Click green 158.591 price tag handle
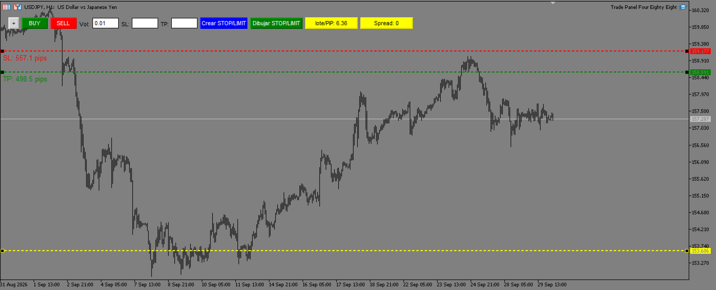The height and width of the screenshot is (290, 716). 687,72
